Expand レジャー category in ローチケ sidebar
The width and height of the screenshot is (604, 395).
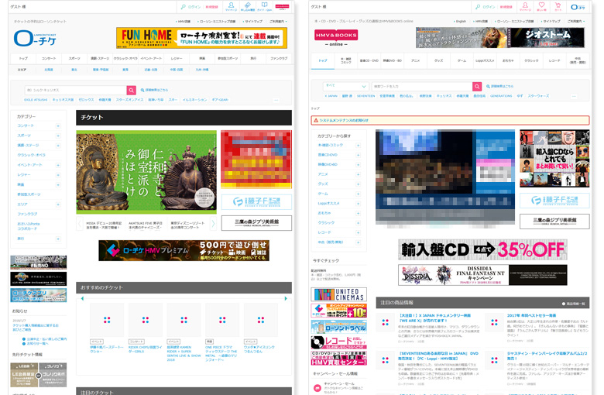[58, 175]
